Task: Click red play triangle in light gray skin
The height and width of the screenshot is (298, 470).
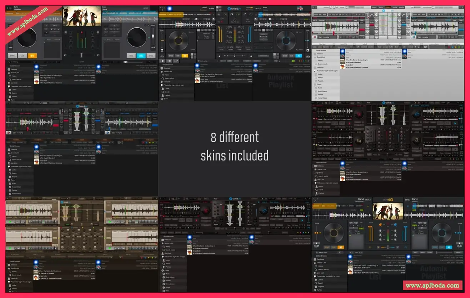Action: 315,37
